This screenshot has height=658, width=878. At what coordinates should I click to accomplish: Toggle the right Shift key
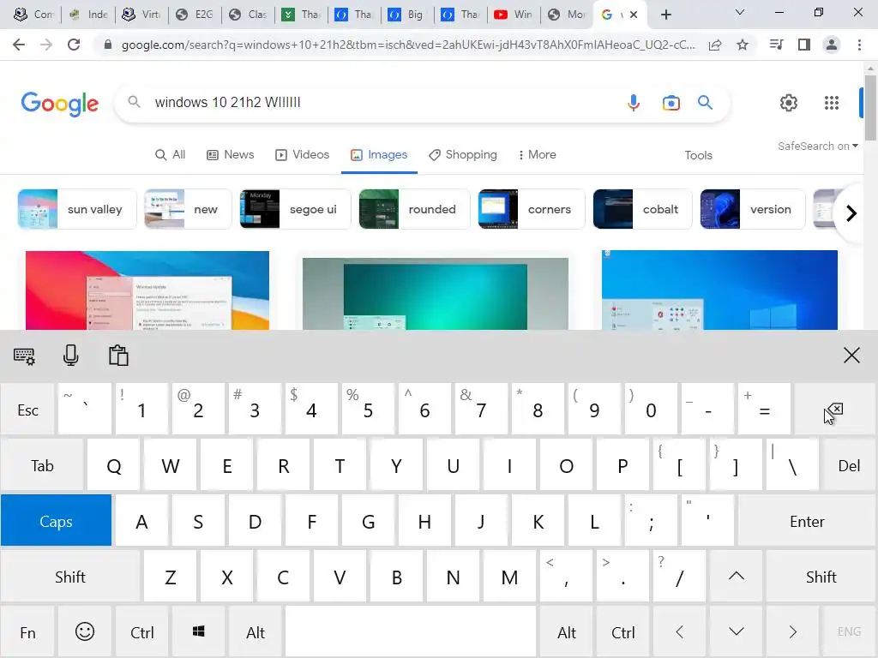821,577
